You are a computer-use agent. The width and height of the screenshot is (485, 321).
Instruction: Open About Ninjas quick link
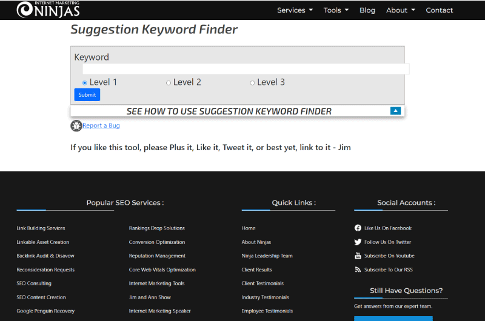point(256,242)
